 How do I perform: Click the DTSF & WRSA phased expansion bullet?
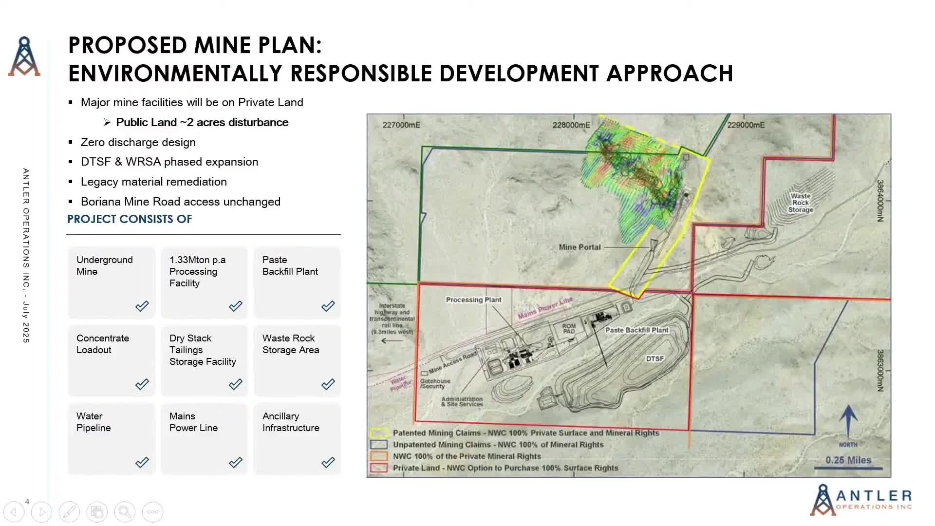click(x=169, y=162)
